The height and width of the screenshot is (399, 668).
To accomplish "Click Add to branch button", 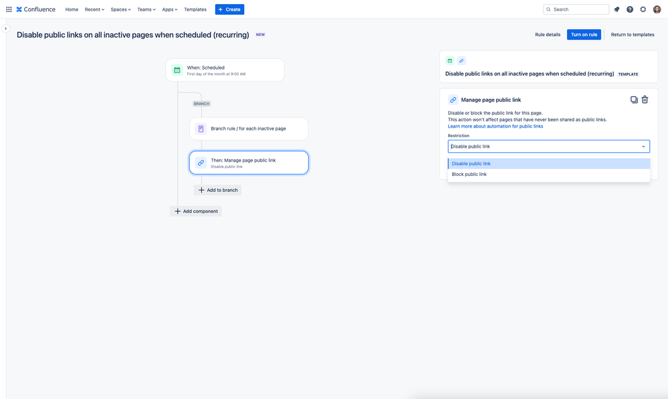I will tap(218, 190).
